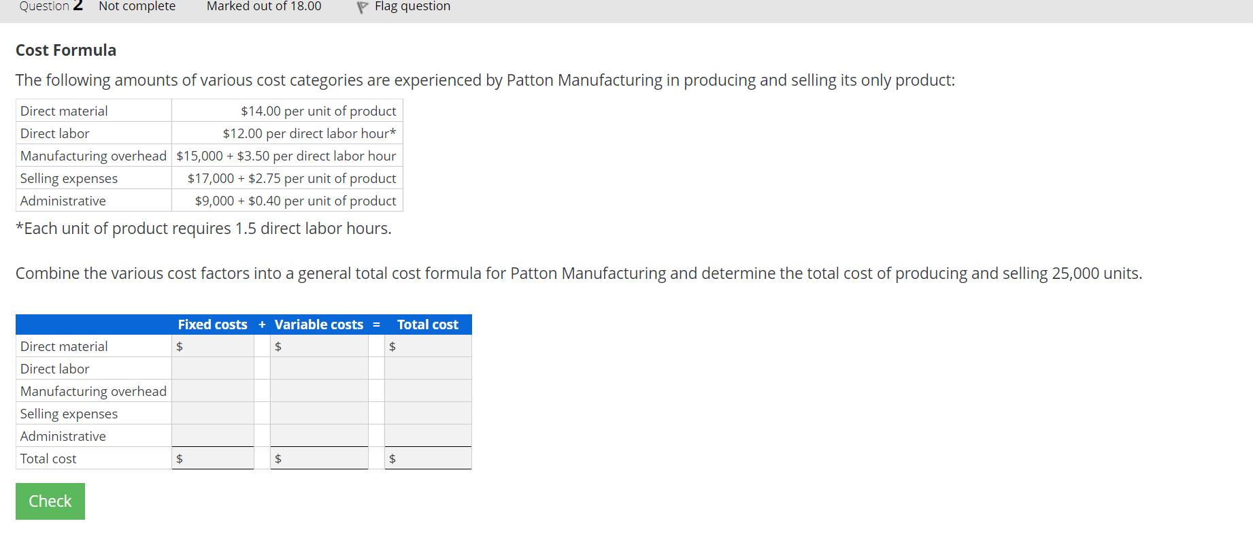The height and width of the screenshot is (549, 1253).
Task: Click Direct material fixed costs input
Action: click(x=213, y=346)
